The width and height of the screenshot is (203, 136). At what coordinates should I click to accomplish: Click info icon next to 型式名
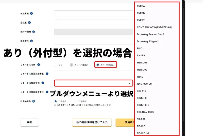[29, 22]
